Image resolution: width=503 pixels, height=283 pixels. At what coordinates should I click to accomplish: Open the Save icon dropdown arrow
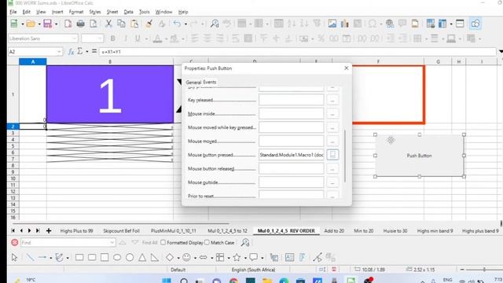point(56,24)
